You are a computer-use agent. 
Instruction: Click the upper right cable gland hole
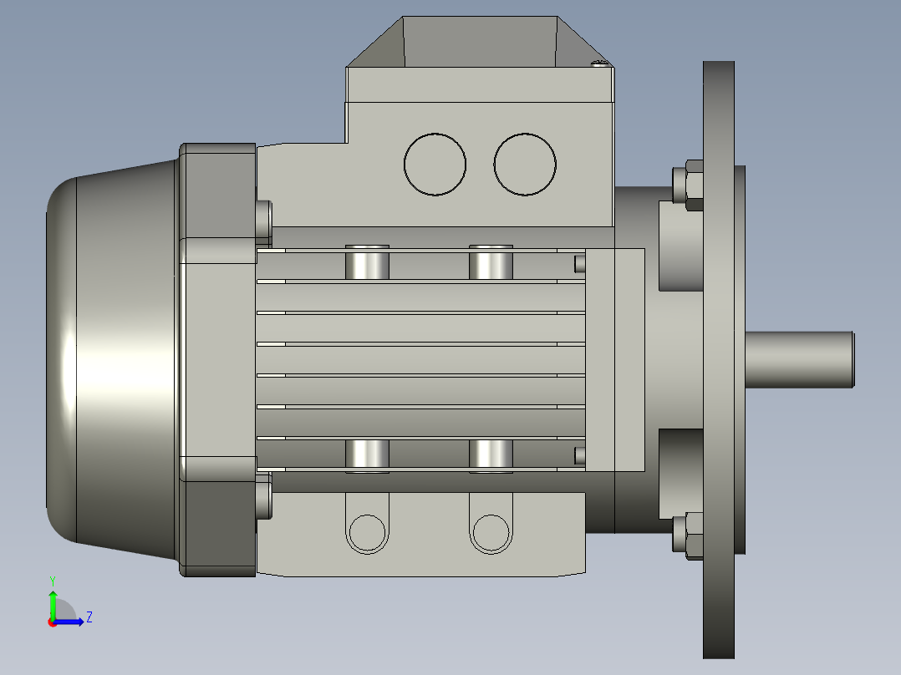tap(524, 165)
